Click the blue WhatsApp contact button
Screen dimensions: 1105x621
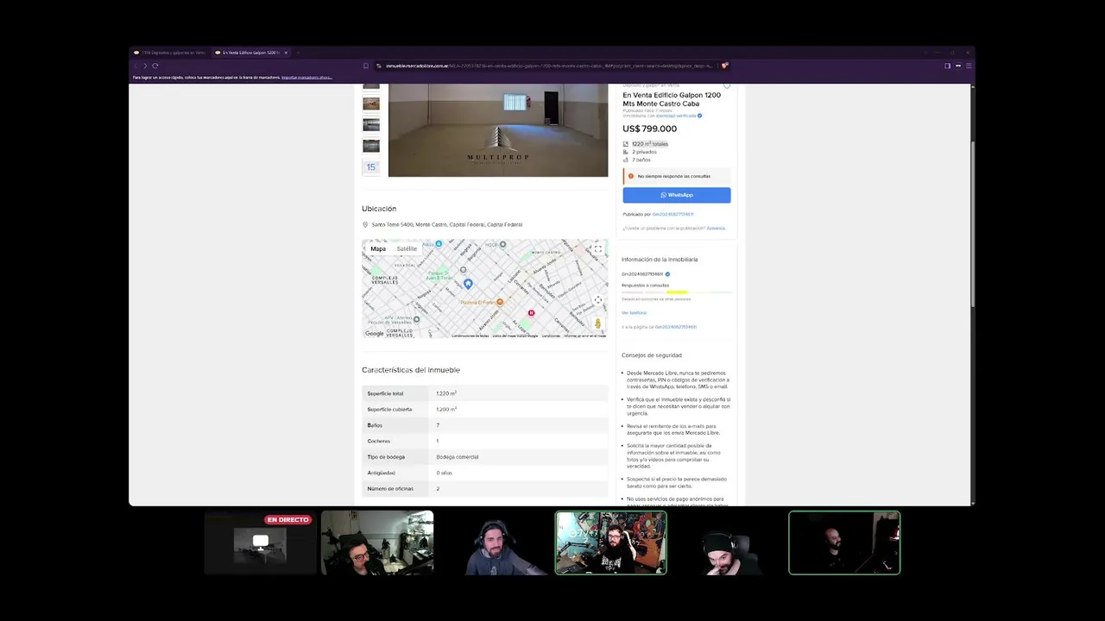(x=677, y=195)
